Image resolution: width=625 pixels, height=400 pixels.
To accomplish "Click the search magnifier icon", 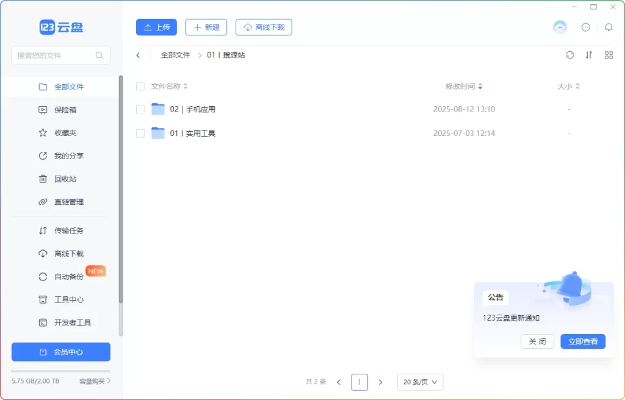I will [x=99, y=55].
